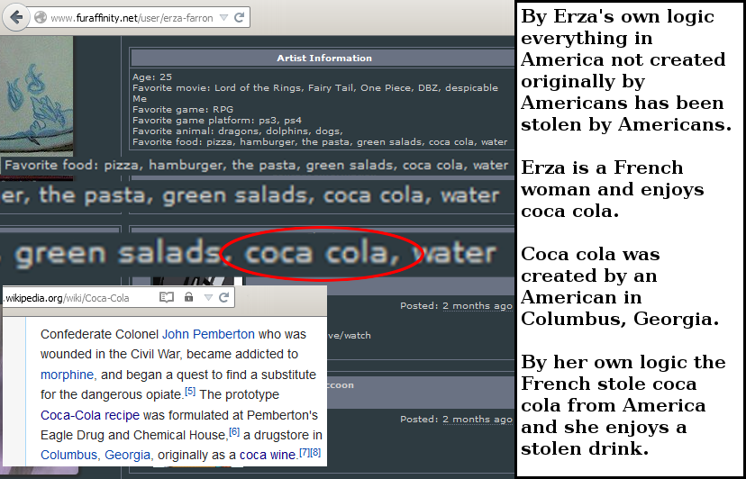Click the padlock icon in Wikipedia address bar
746x479 pixels.
(x=188, y=298)
